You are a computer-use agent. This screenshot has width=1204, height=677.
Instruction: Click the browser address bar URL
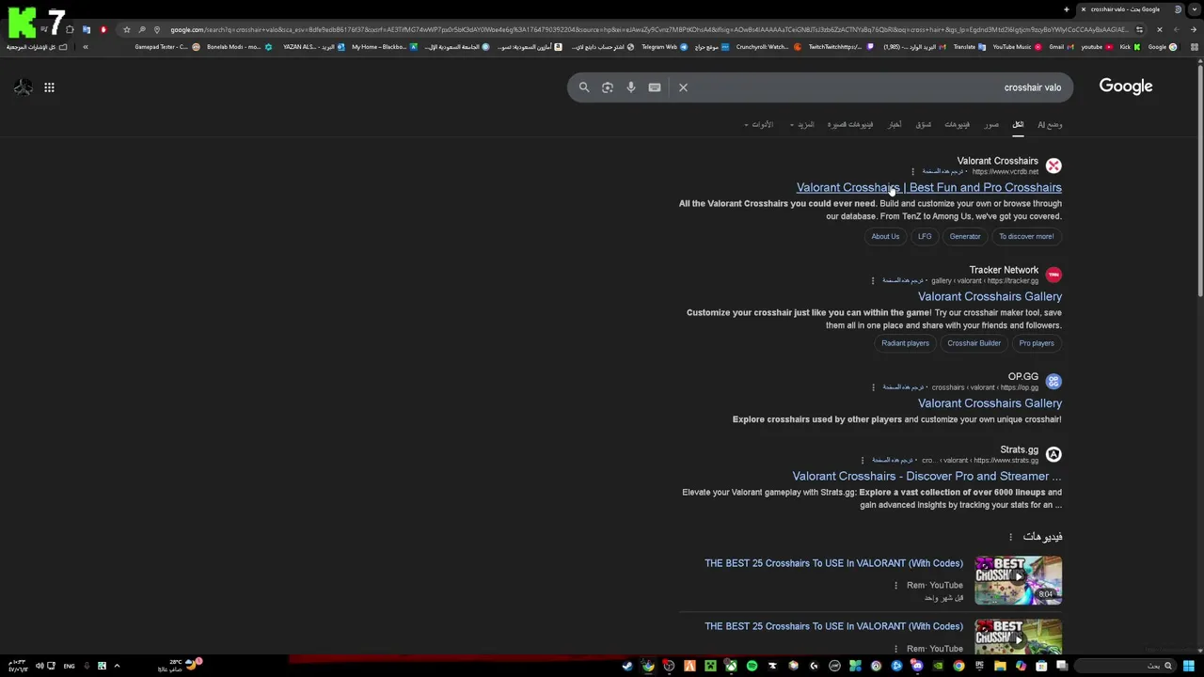click(649, 29)
